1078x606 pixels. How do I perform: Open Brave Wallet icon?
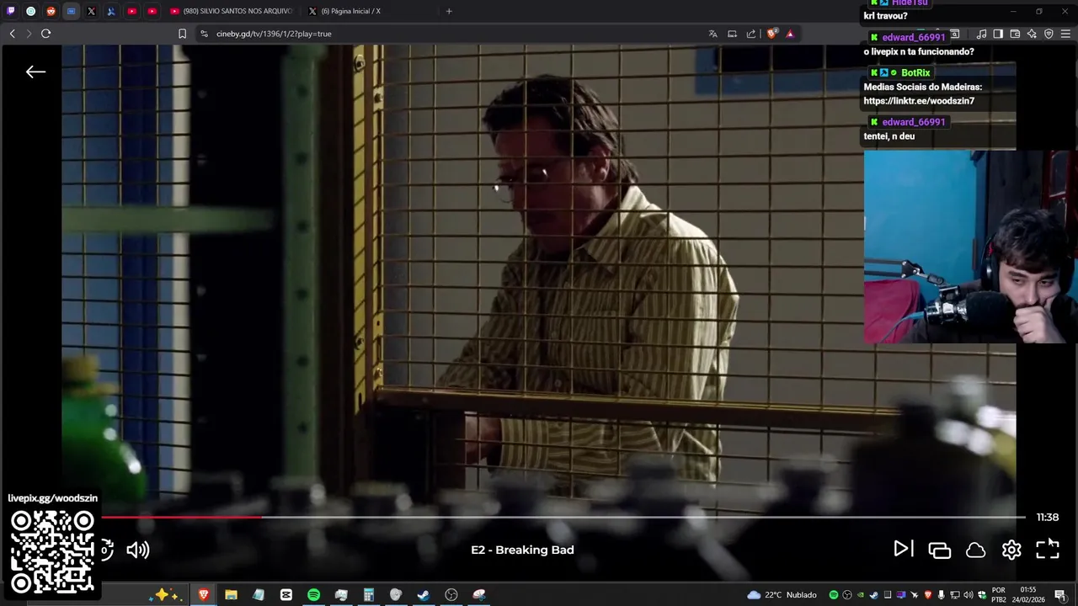pyautogui.click(x=1015, y=34)
